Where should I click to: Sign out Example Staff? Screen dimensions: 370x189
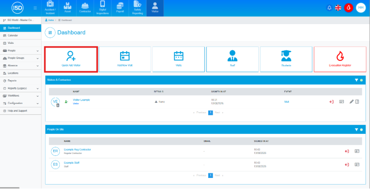pyautogui.click(x=347, y=164)
